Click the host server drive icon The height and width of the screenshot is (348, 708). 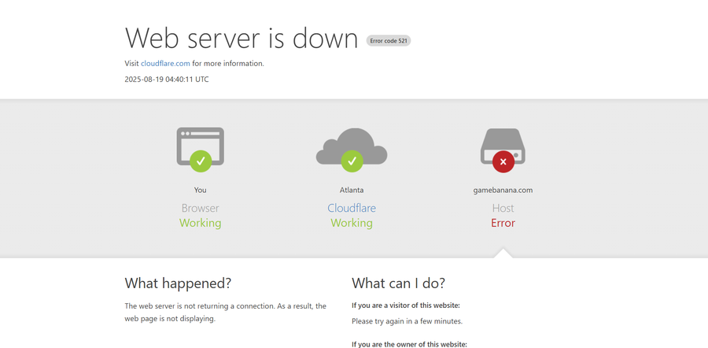click(503, 146)
